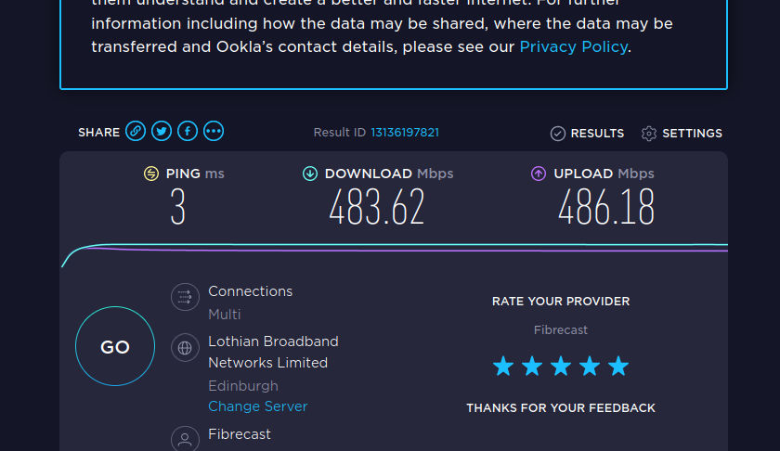Click the Change Server link

click(258, 406)
